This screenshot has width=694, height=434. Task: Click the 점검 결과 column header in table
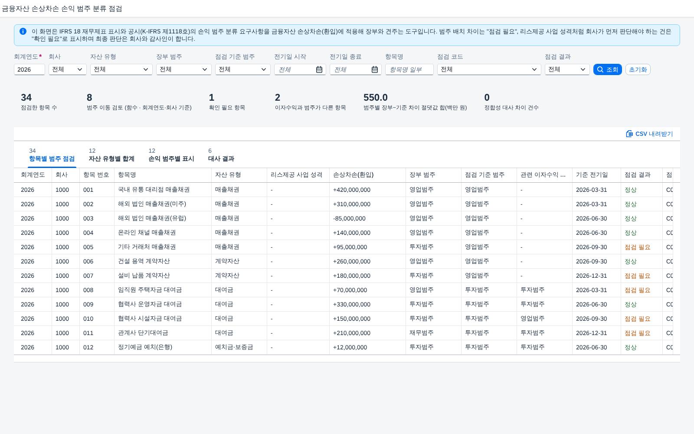point(642,175)
